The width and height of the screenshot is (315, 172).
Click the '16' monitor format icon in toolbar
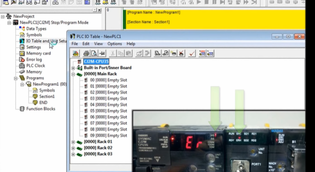coord(113,2)
